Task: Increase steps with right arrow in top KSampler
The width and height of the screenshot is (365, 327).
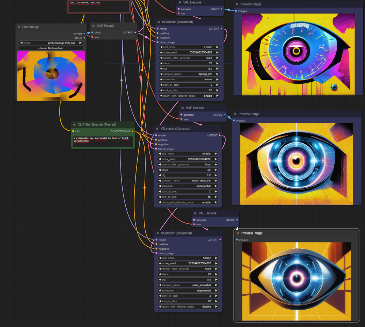Action: [217, 63]
